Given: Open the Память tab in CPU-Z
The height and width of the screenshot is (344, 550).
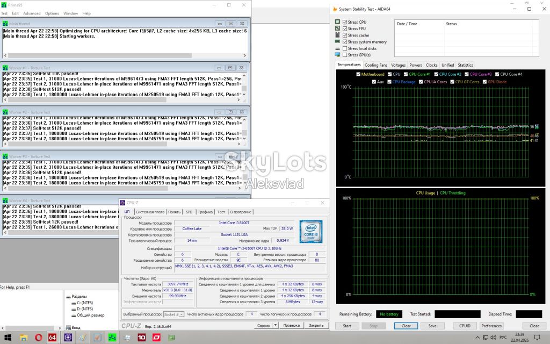Looking at the screenshot, I should [174, 212].
